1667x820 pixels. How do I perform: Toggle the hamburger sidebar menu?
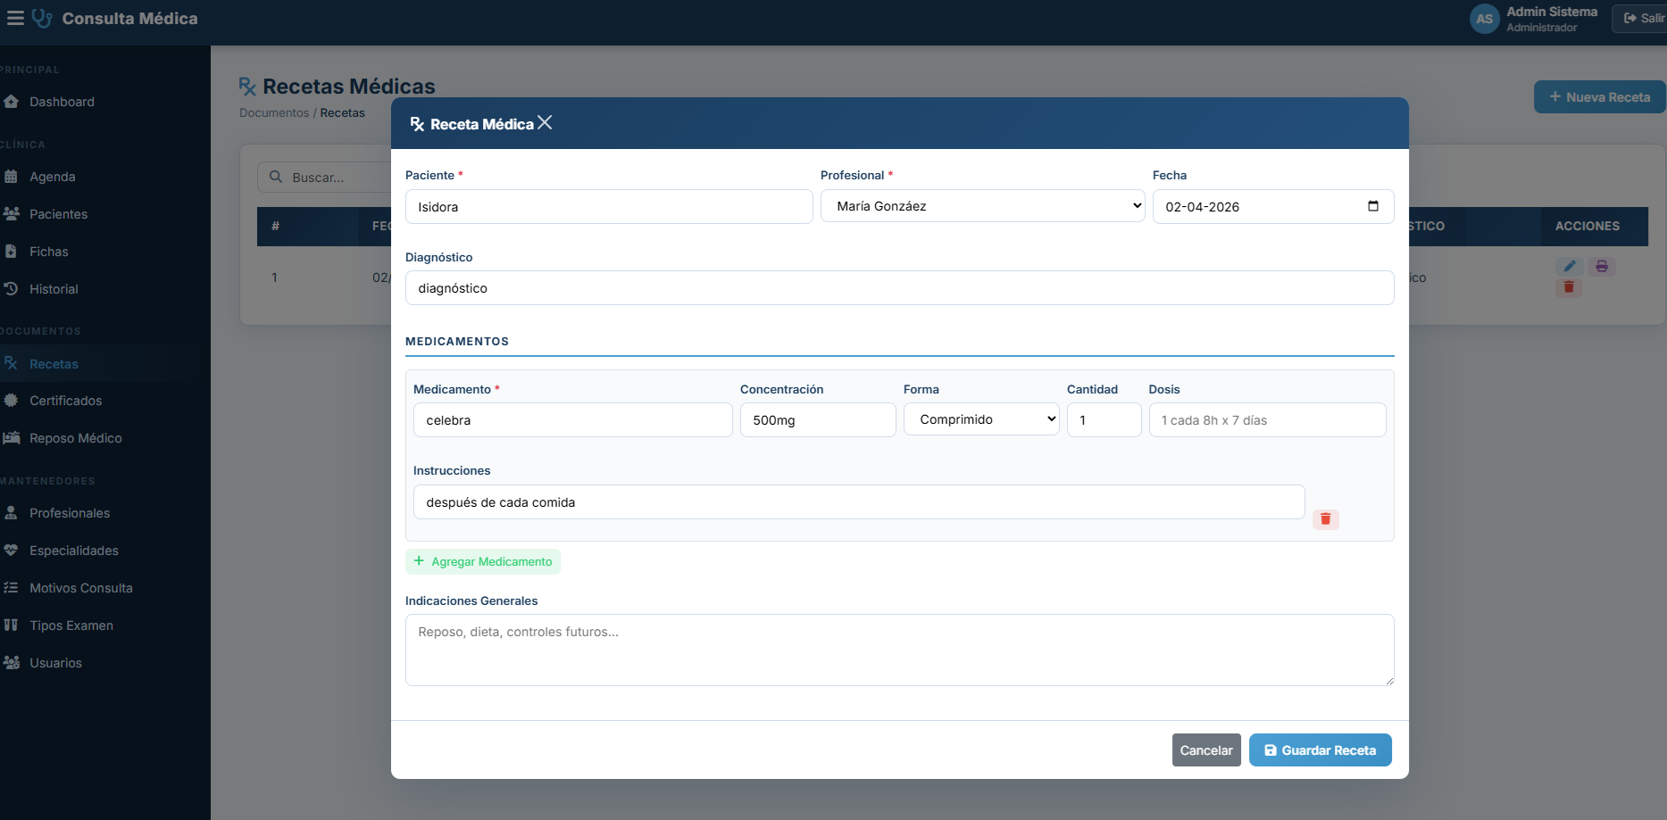tap(15, 18)
